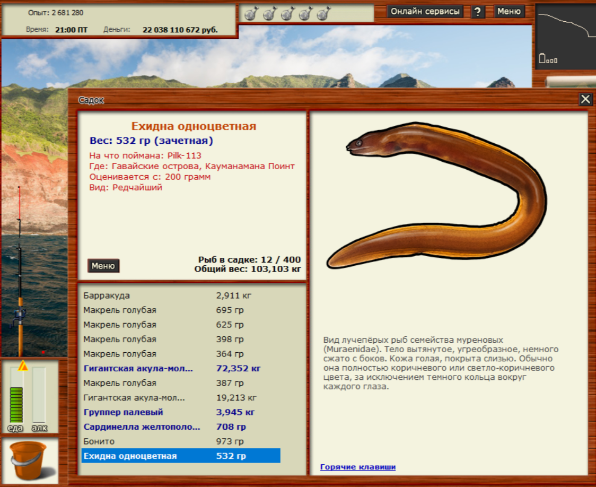This screenshot has width=596, height=487.
Task: Click the алк alcohol level bar
Action: [39, 395]
